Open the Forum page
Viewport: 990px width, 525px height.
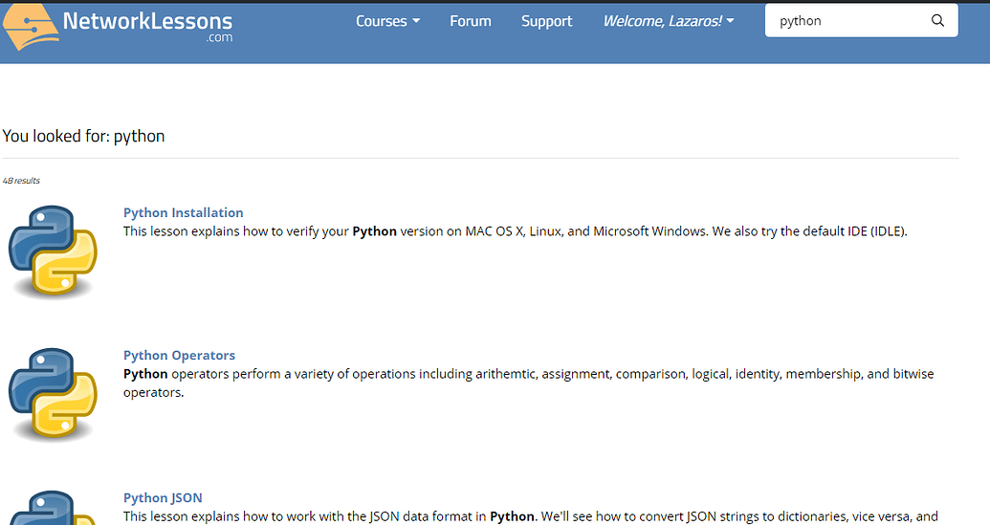(471, 21)
